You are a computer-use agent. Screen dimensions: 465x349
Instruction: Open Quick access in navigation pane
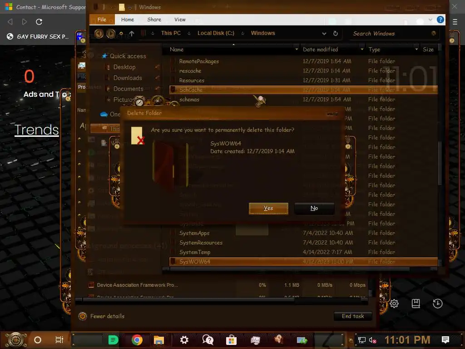click(128, 56)
